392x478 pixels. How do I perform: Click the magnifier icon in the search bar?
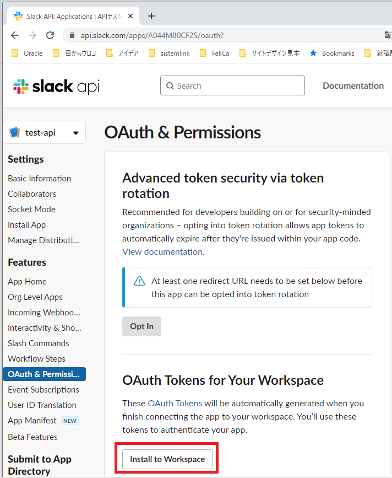[170, 85]
